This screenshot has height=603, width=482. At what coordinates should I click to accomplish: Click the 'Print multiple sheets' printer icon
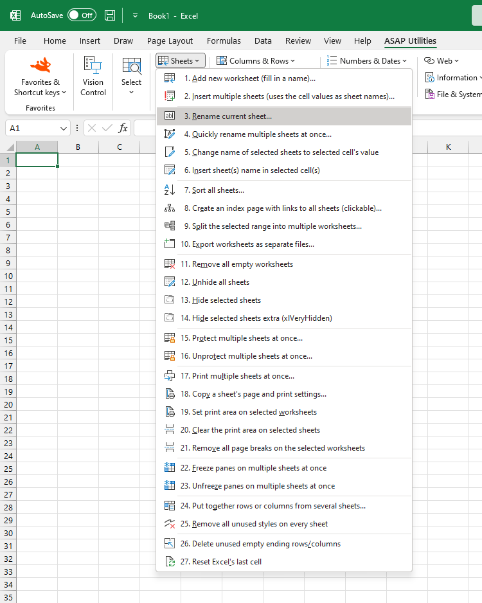pyautogui.click(x=170, y=375)
